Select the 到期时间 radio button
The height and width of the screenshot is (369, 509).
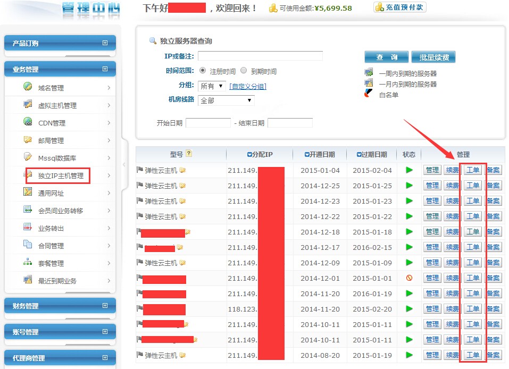(x=244, y=71)
